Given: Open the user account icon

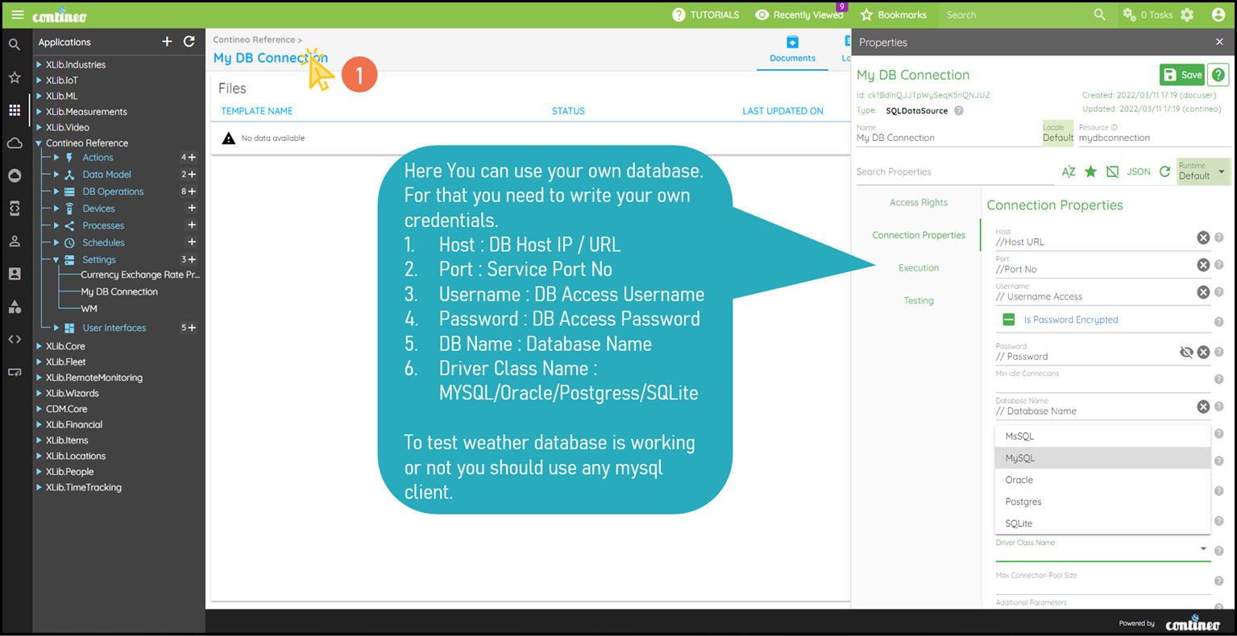Looking at the screenshot, I should click(1218, 14).
